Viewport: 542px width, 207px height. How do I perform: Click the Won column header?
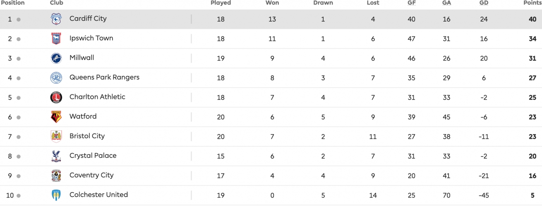[x=272, y=3]
